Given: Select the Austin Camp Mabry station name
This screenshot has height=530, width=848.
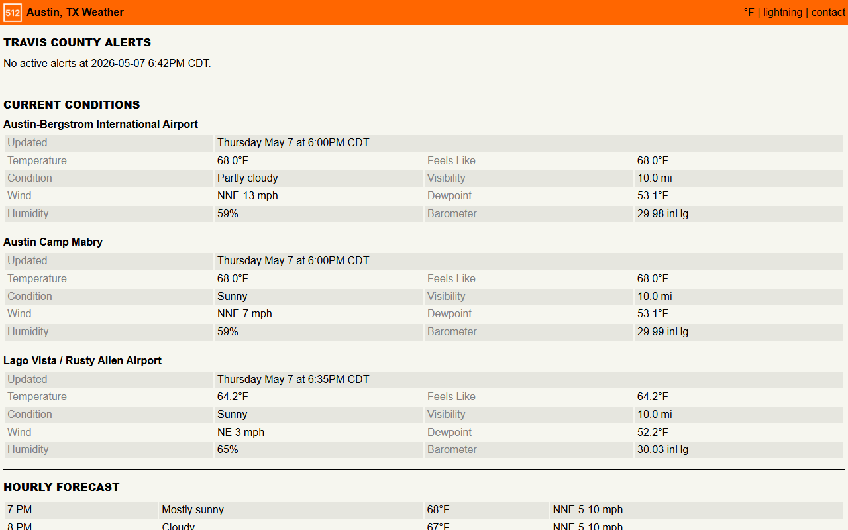Looking at the screenshot, I should coord(53,242).
